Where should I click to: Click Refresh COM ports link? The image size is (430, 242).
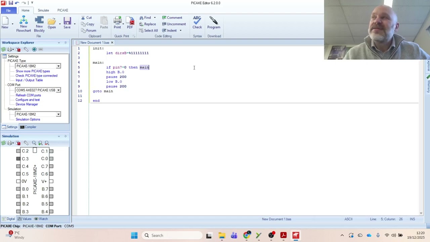(x=28, y=95)
